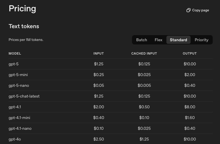Click gpt-4.1-nano input price $0.10
The width and height of the screenshot is (220, 144).
[98, 129]
